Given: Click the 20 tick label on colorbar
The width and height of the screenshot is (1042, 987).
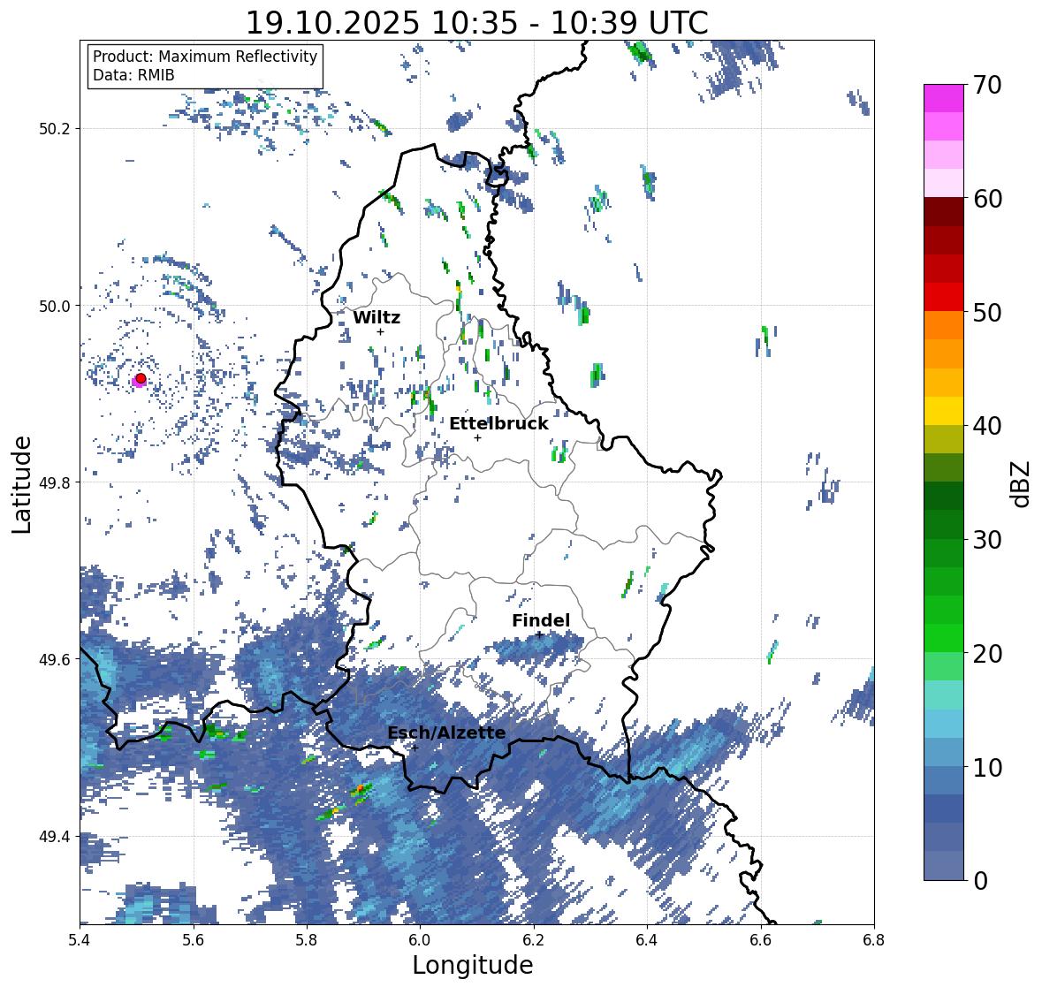Looking at the screenshot, I should point(987,654).
